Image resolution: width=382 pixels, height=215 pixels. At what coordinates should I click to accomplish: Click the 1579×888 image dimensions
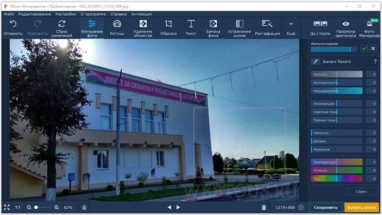(285, 207)
